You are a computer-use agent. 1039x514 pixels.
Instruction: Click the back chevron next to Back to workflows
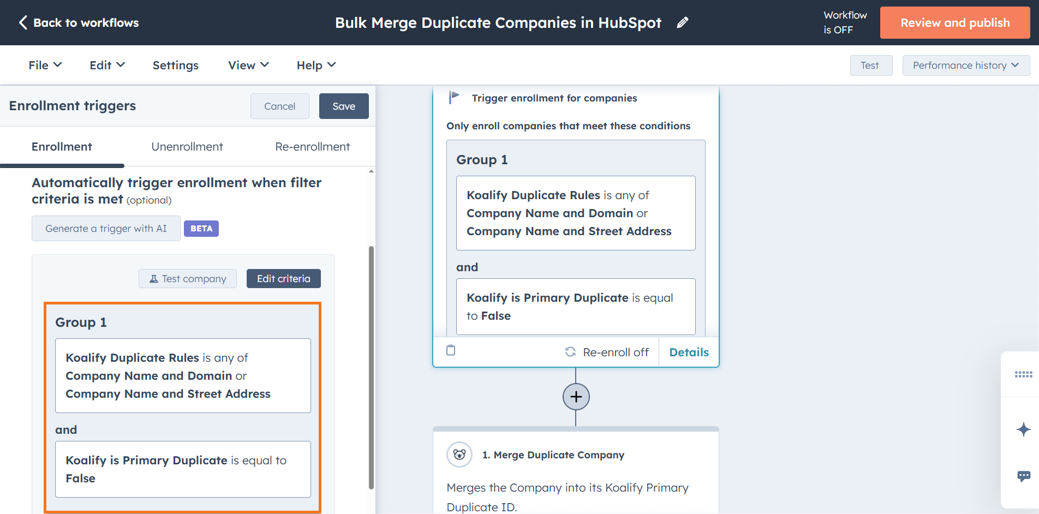coord(22,22)
